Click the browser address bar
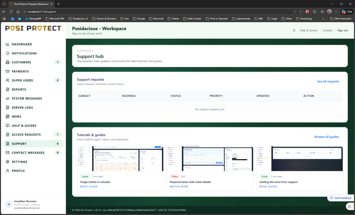The height and width of the screenshot is (215, 355). [x=156, y=11]
